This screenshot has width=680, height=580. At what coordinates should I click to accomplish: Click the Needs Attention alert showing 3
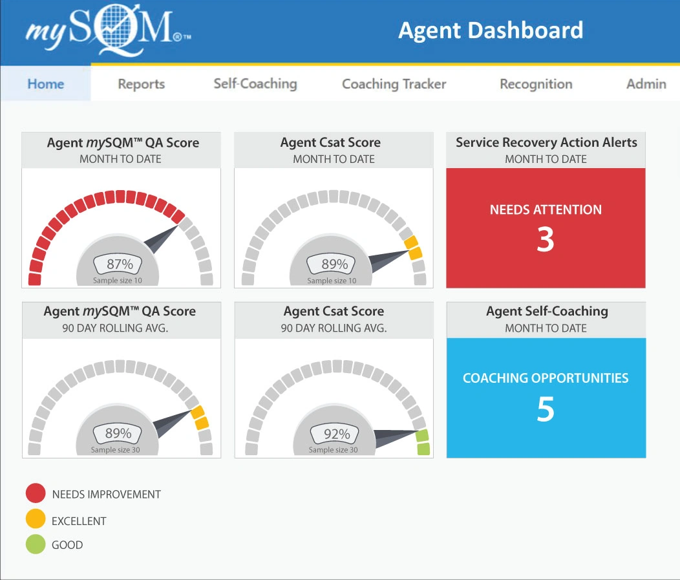point(546,228)
